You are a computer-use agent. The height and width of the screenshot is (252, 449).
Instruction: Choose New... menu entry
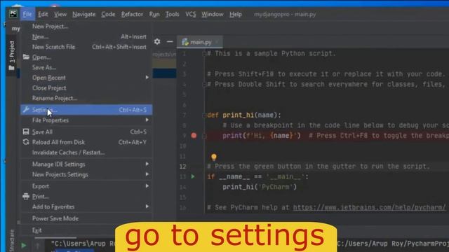(86, 36)
